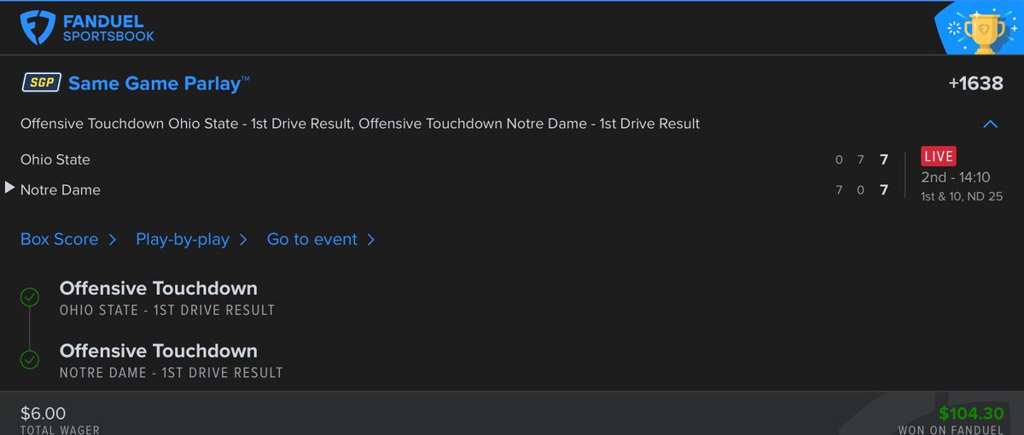Click the SGP badge icon
Viewport: 1024px width, 435px height.
[x=40, y=84]
